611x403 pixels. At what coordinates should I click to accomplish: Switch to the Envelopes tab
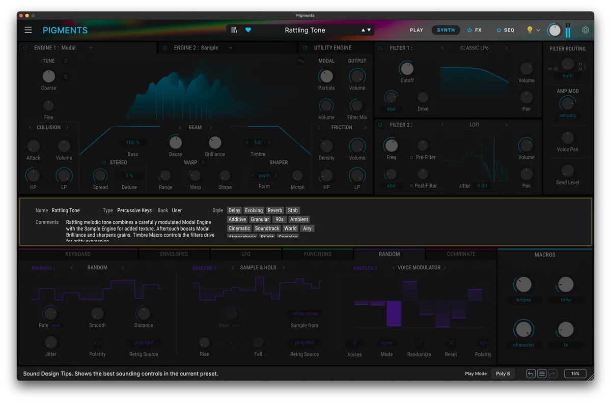pyautogui.click(x=174, y=254)
